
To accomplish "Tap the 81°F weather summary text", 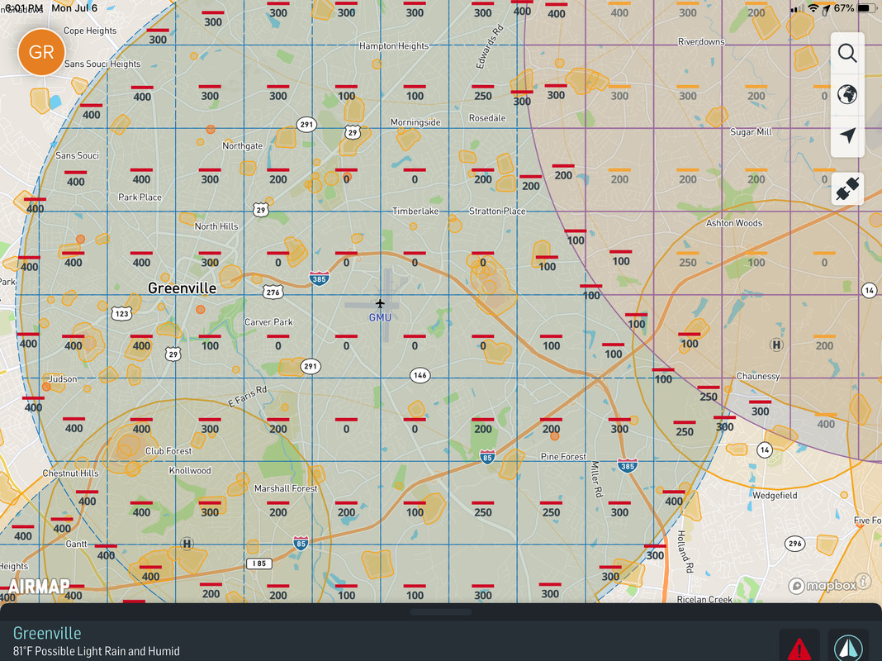I will click(96, 651).
